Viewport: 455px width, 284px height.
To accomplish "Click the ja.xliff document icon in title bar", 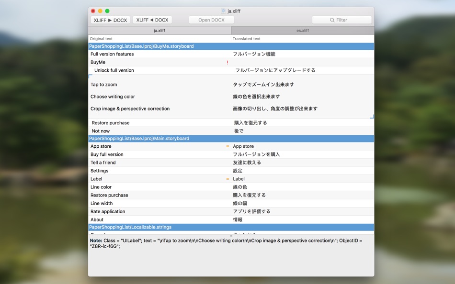I will tap(223, 11).
